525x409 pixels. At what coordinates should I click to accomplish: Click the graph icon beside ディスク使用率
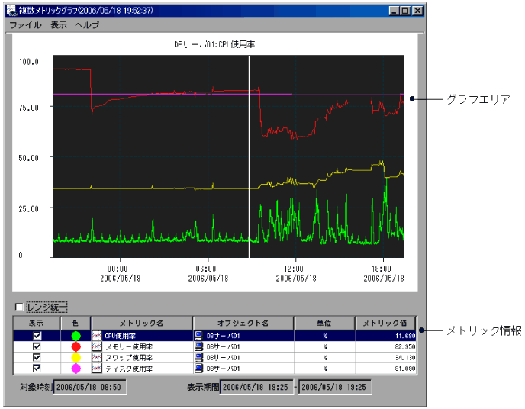coord(97,369)
